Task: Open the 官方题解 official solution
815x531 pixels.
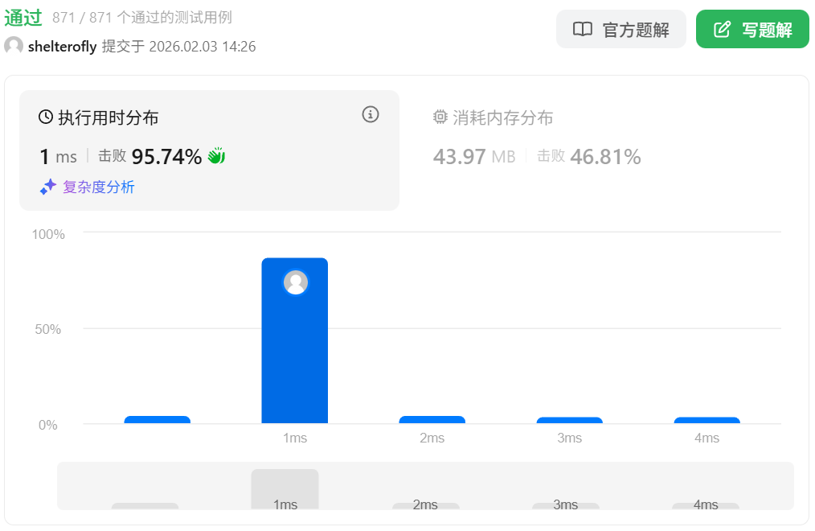Action: [620, 30]
